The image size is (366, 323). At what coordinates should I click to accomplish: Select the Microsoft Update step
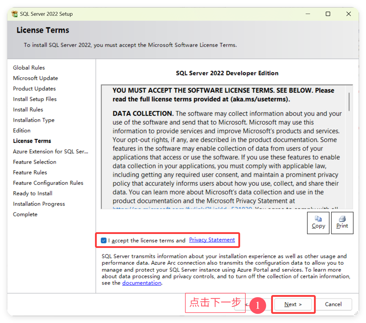[x=36, y=78]
